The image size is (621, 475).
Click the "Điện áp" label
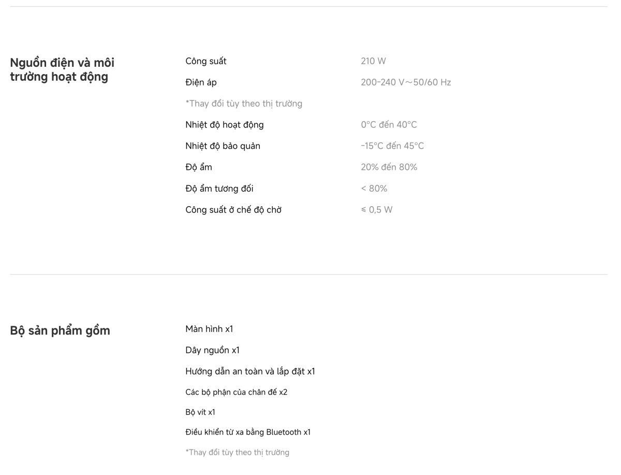(x=201, y=82)
